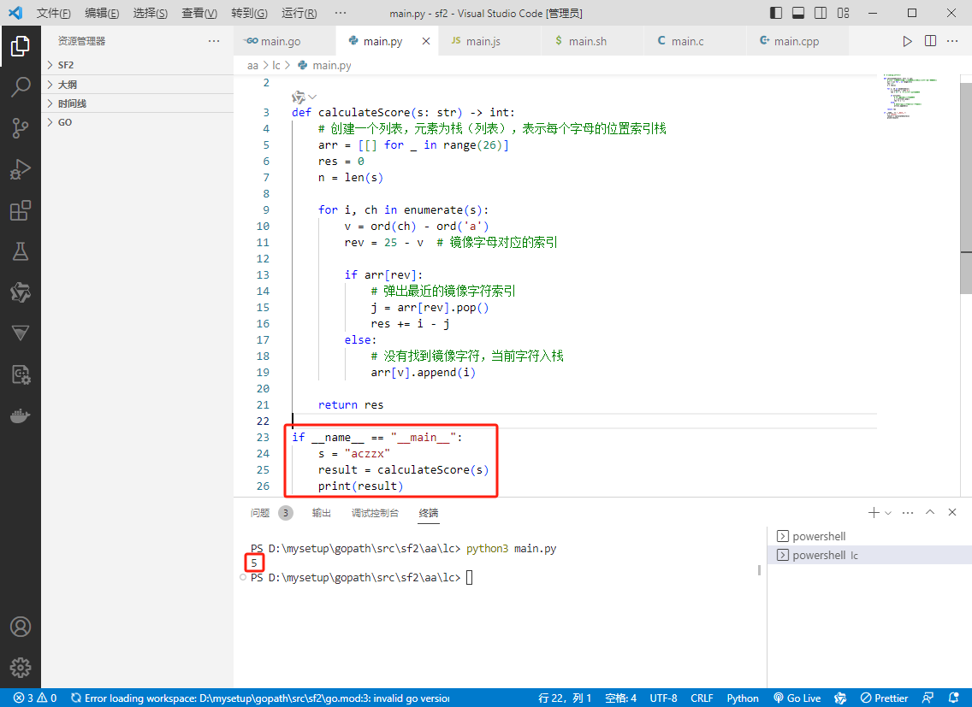Open the terminal launch profile dropdown
The height and width of the screenshot is (707, 972).
(x=888, y=513)
